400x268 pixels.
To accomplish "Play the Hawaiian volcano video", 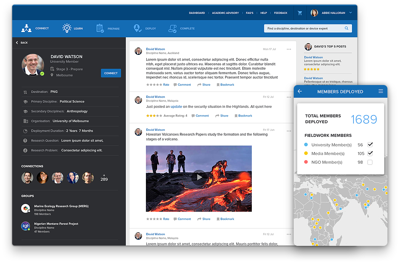I will point(199,177).
